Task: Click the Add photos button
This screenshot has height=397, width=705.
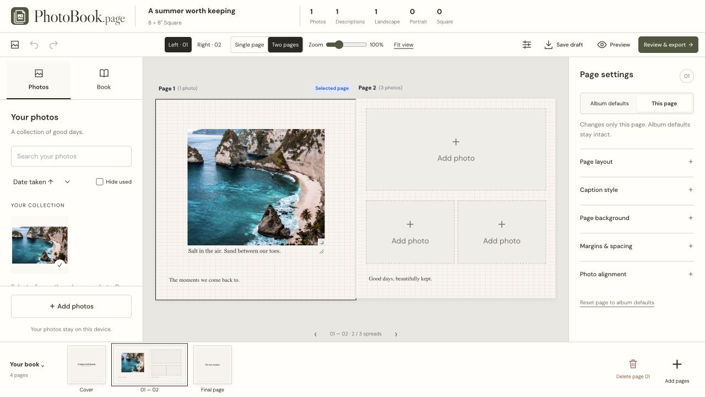Action: pyautogui.click(x=71, y=306)
